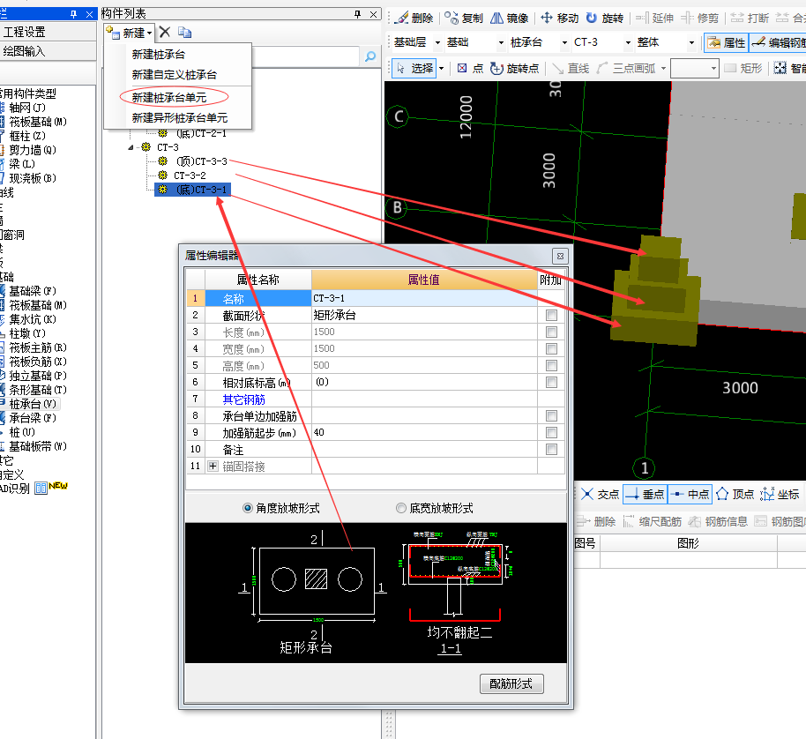806x739 pixels.
Task: Select the 矩形 rectangle drawing tool
Action: click(x=743, y=68)
